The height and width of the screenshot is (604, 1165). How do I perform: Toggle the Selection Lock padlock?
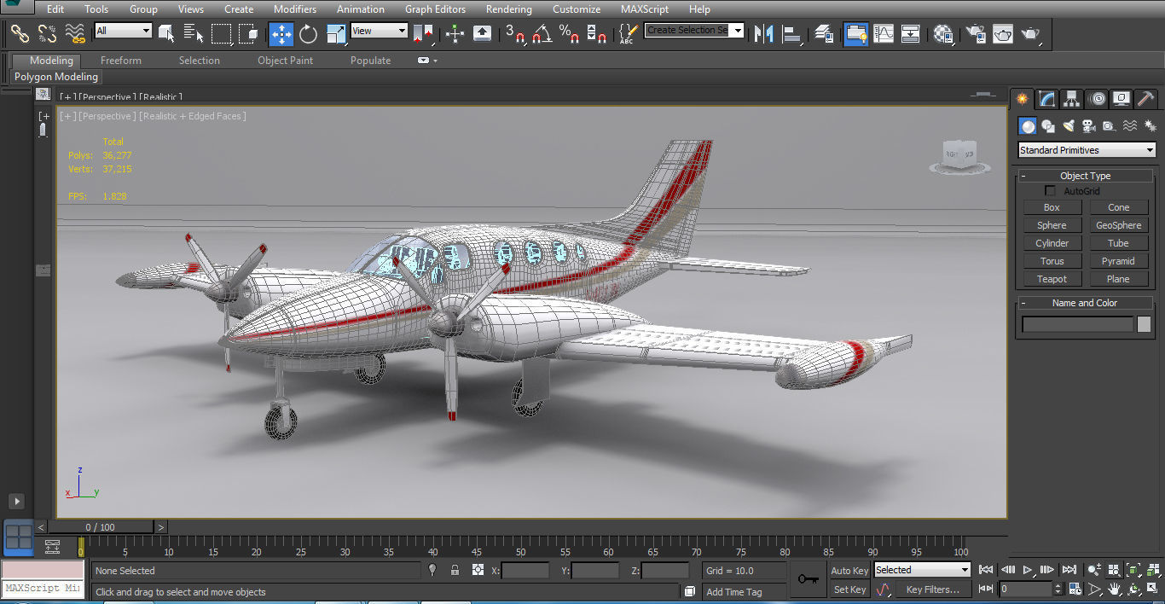tap(455, 570)
